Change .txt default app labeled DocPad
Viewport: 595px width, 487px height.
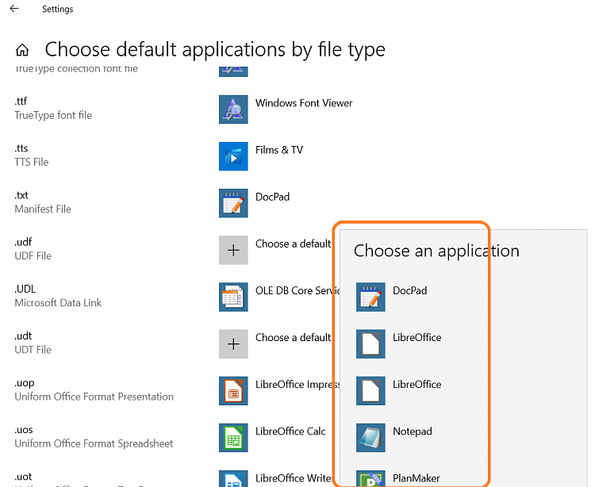click(272, 197)
